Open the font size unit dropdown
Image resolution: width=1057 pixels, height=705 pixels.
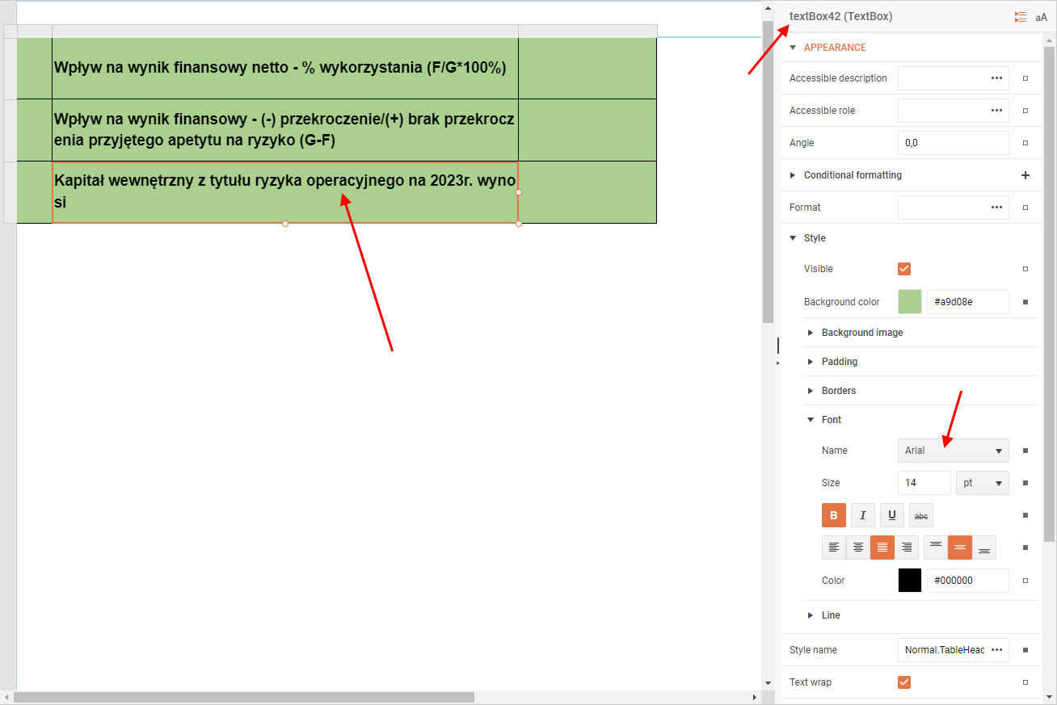[982, 483]
